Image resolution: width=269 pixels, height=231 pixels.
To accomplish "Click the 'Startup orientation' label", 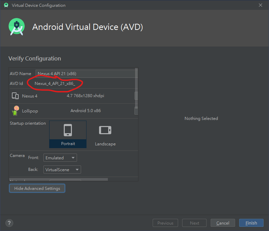I will pyautogui.click(x=28, y=123).
